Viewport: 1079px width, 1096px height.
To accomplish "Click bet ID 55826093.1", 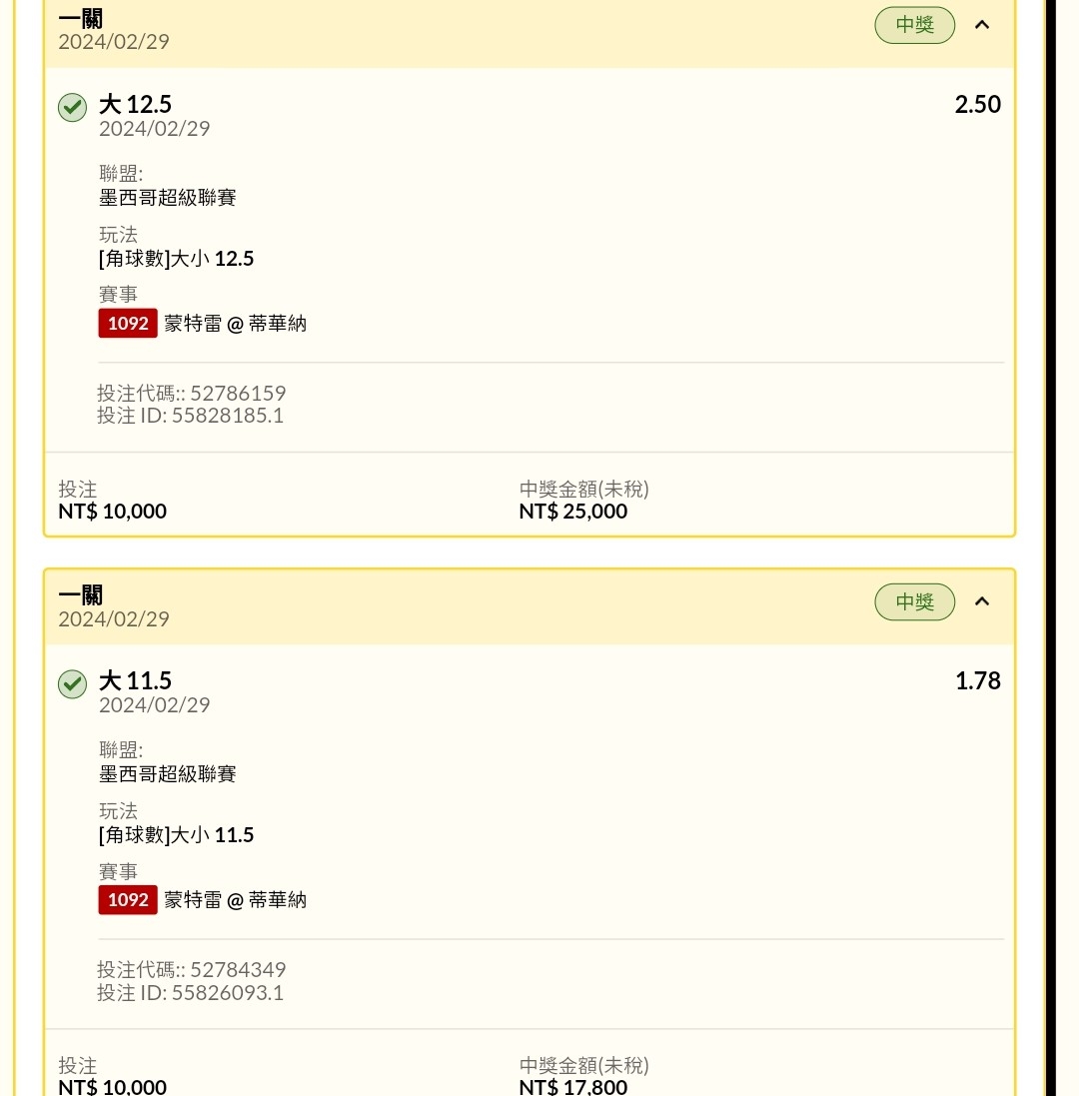I will (227, 992).
